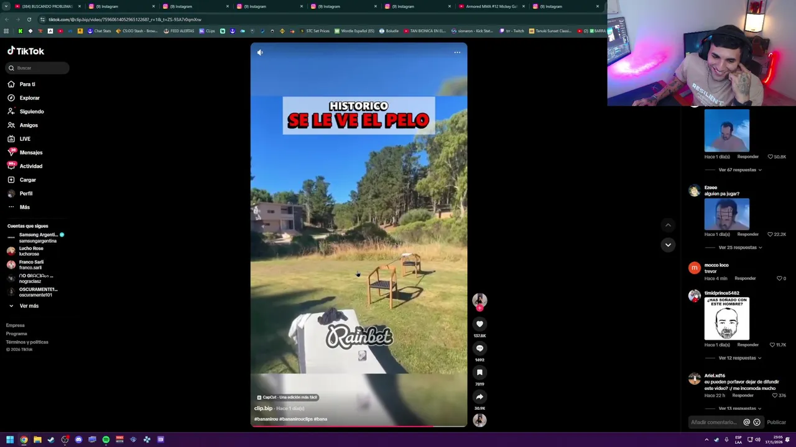Like timidprince5482's comment with 11.7K likes
Viewport: 796px width, 447px height.
tap(772, 345)
